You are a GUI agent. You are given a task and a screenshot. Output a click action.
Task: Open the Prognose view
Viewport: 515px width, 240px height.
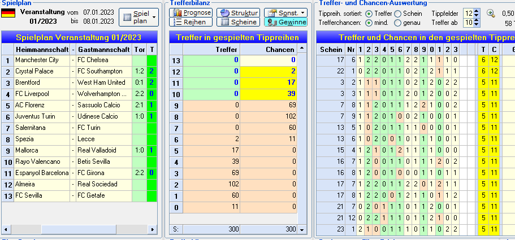191,13
